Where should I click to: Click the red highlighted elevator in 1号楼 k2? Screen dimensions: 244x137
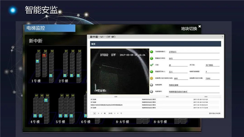pyautogui.click(x=44, y=55)
